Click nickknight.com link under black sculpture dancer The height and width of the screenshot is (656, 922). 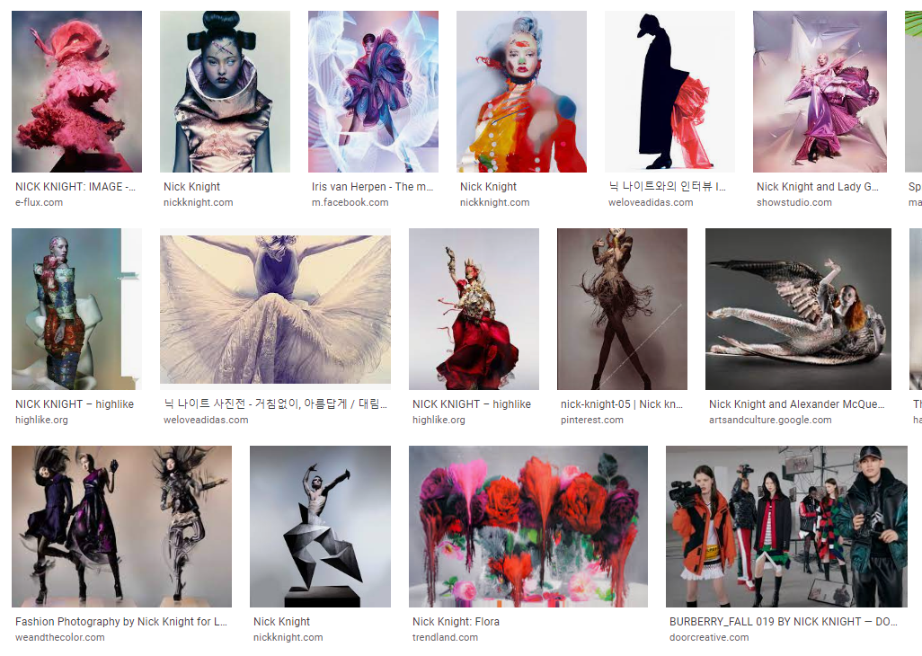288,637
